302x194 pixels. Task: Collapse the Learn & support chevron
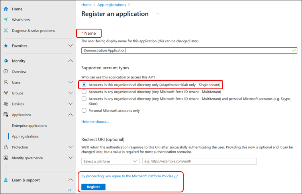tap(71, 180)
